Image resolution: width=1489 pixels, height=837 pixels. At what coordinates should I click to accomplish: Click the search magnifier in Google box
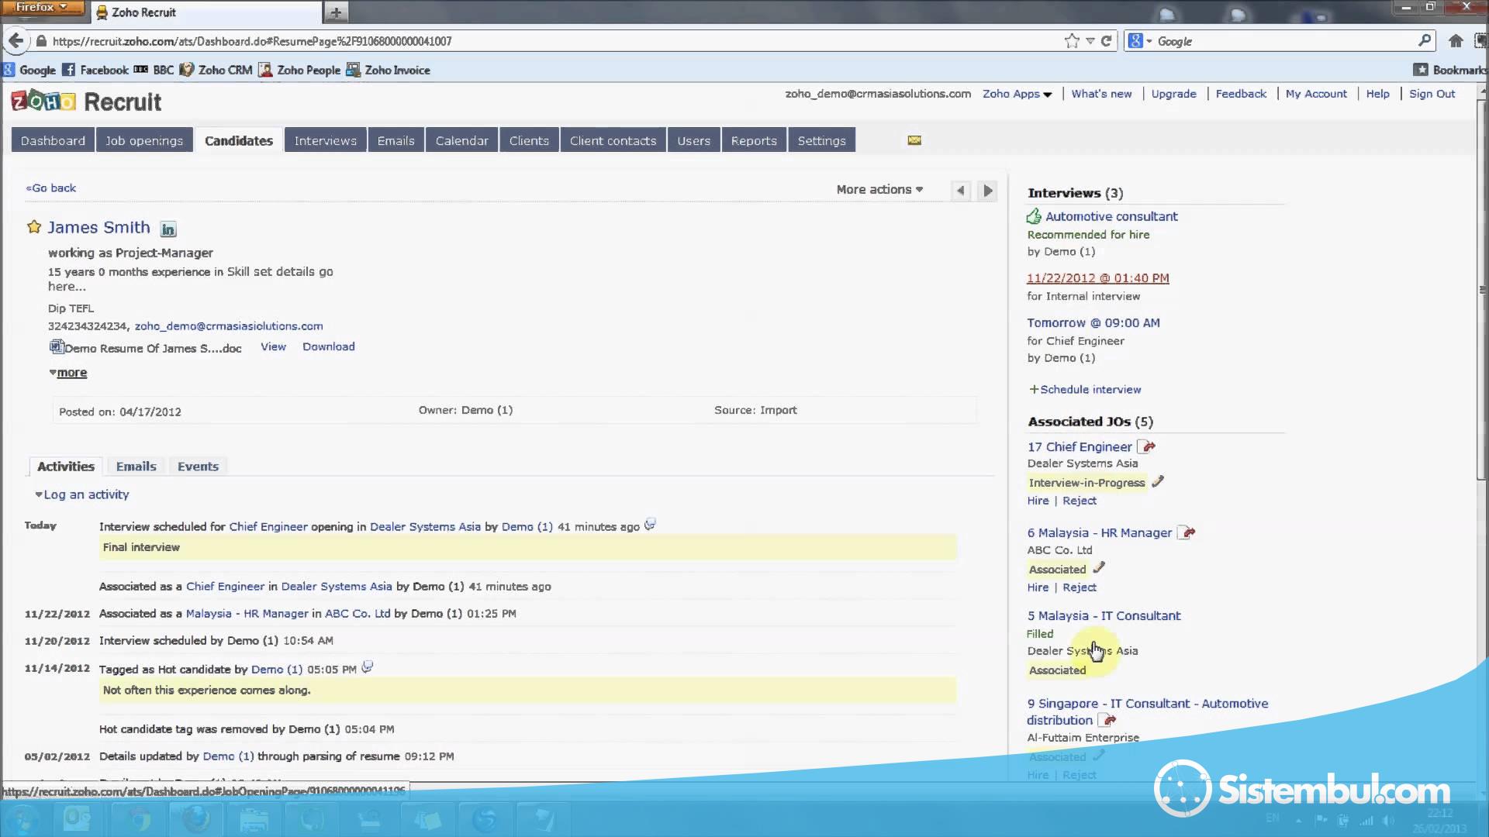[x=1425, y=40]
